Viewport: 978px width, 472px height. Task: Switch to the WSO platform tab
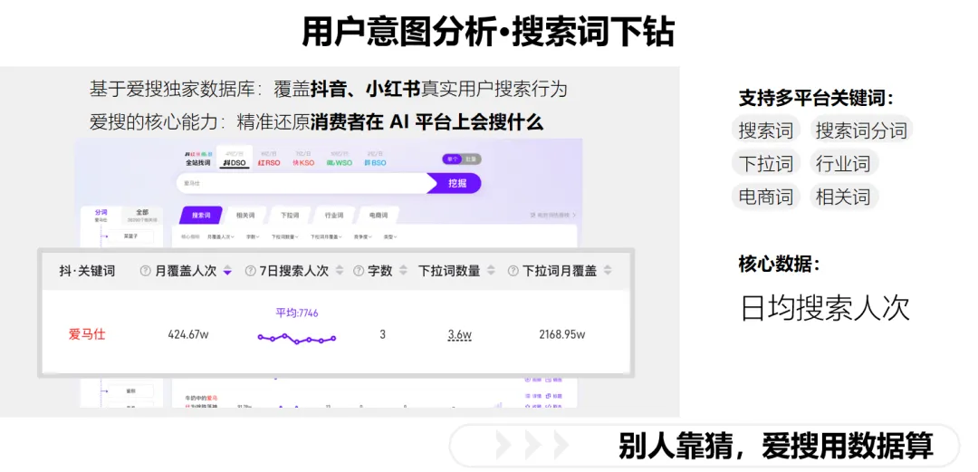340,159
